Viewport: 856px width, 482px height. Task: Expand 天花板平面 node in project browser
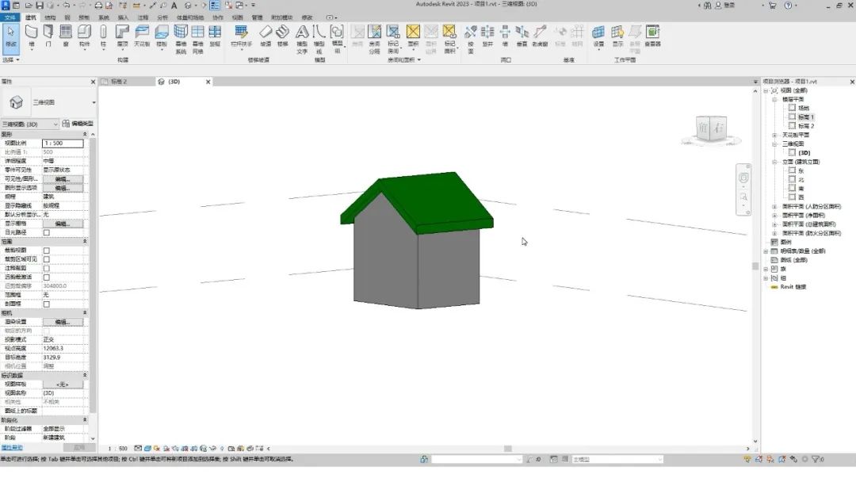coord(774,135)
